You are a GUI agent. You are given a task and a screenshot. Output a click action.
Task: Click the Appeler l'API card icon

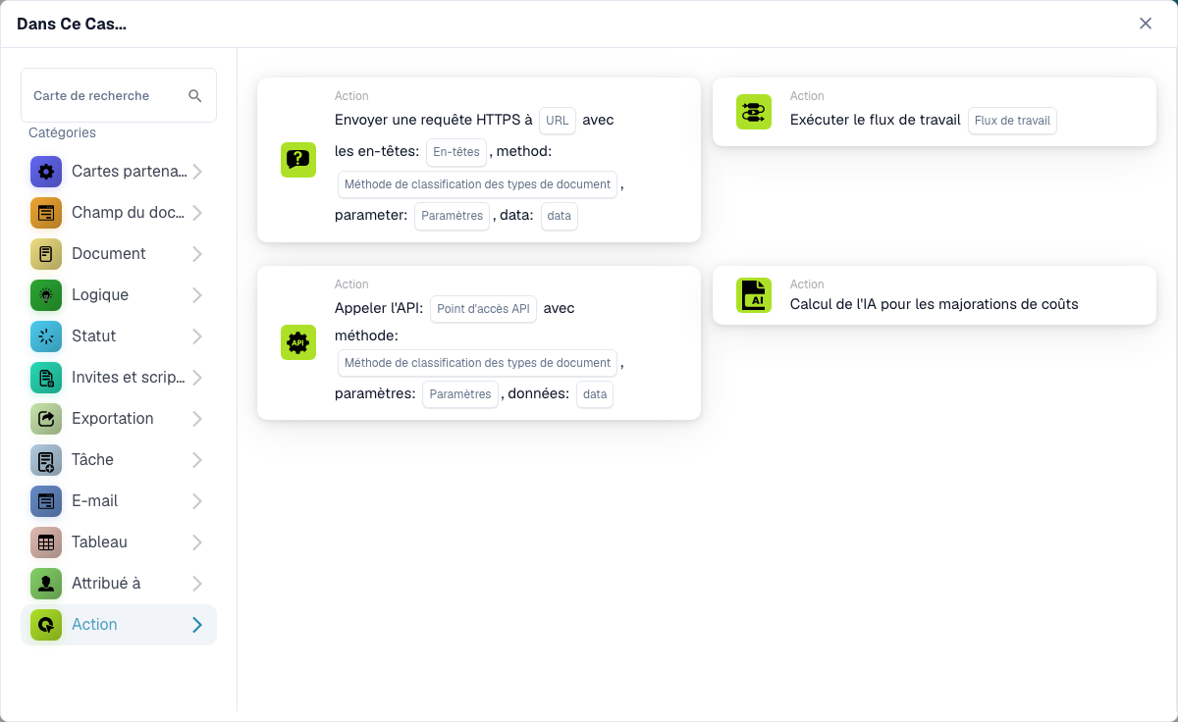[298, 342]
